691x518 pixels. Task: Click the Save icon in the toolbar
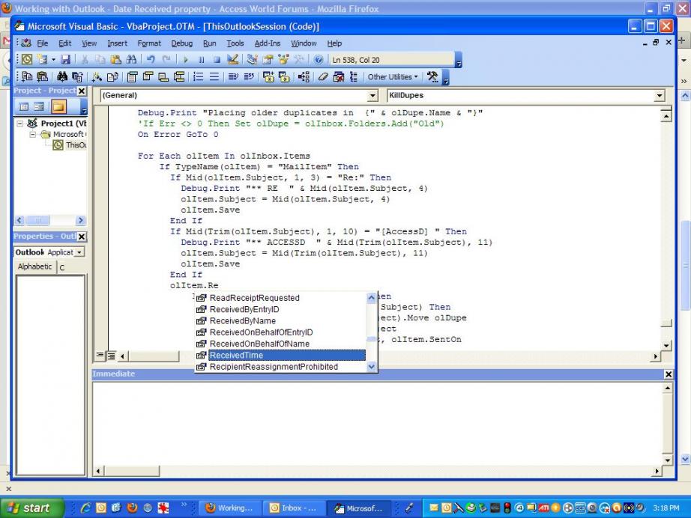[x=65, y=60]
